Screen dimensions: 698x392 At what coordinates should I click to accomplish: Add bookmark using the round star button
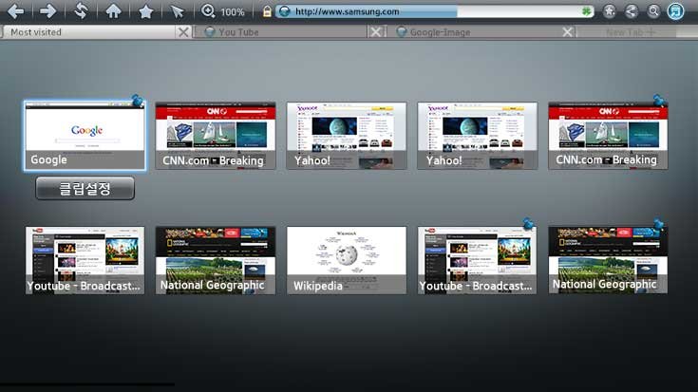[609, 11]
